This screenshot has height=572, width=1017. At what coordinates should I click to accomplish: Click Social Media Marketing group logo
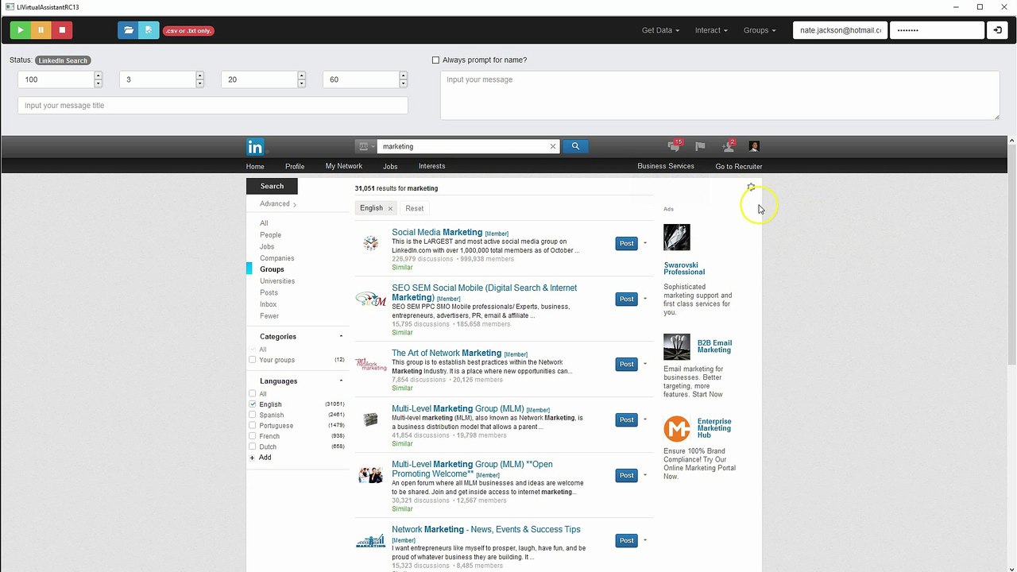(370, 244)
